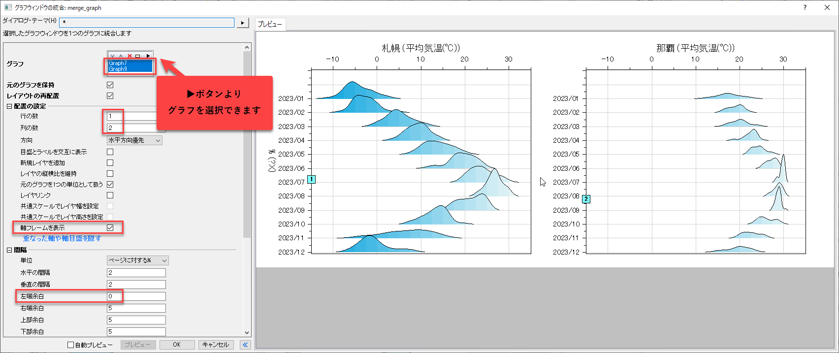This screenshot has width=839, height=353.
Task: Open 単位 dropdown showing ページに対する%
Action: tap(138, 260)
